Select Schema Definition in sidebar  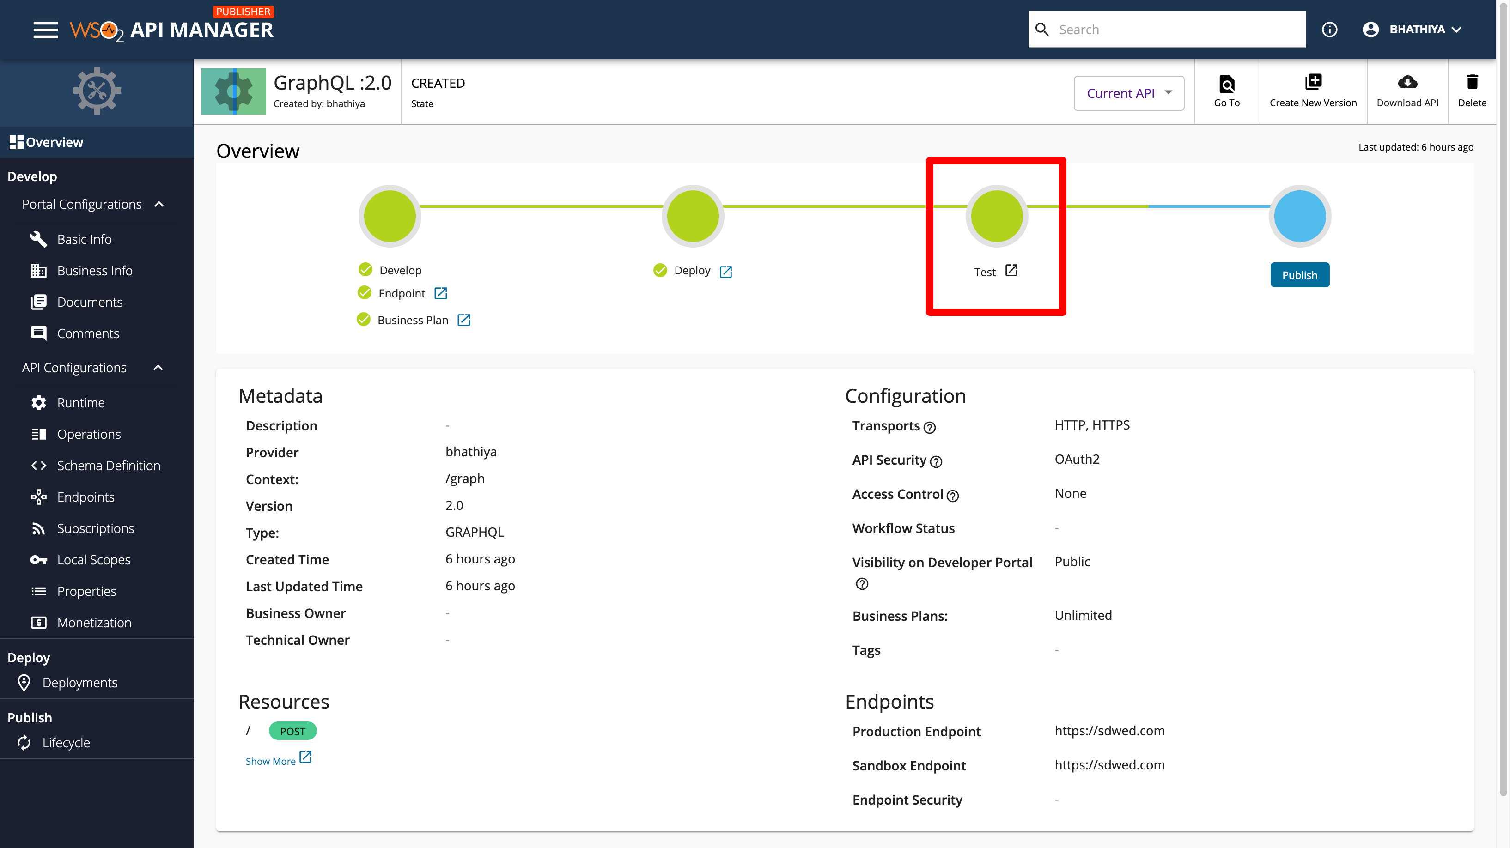[x=109, y=465]
